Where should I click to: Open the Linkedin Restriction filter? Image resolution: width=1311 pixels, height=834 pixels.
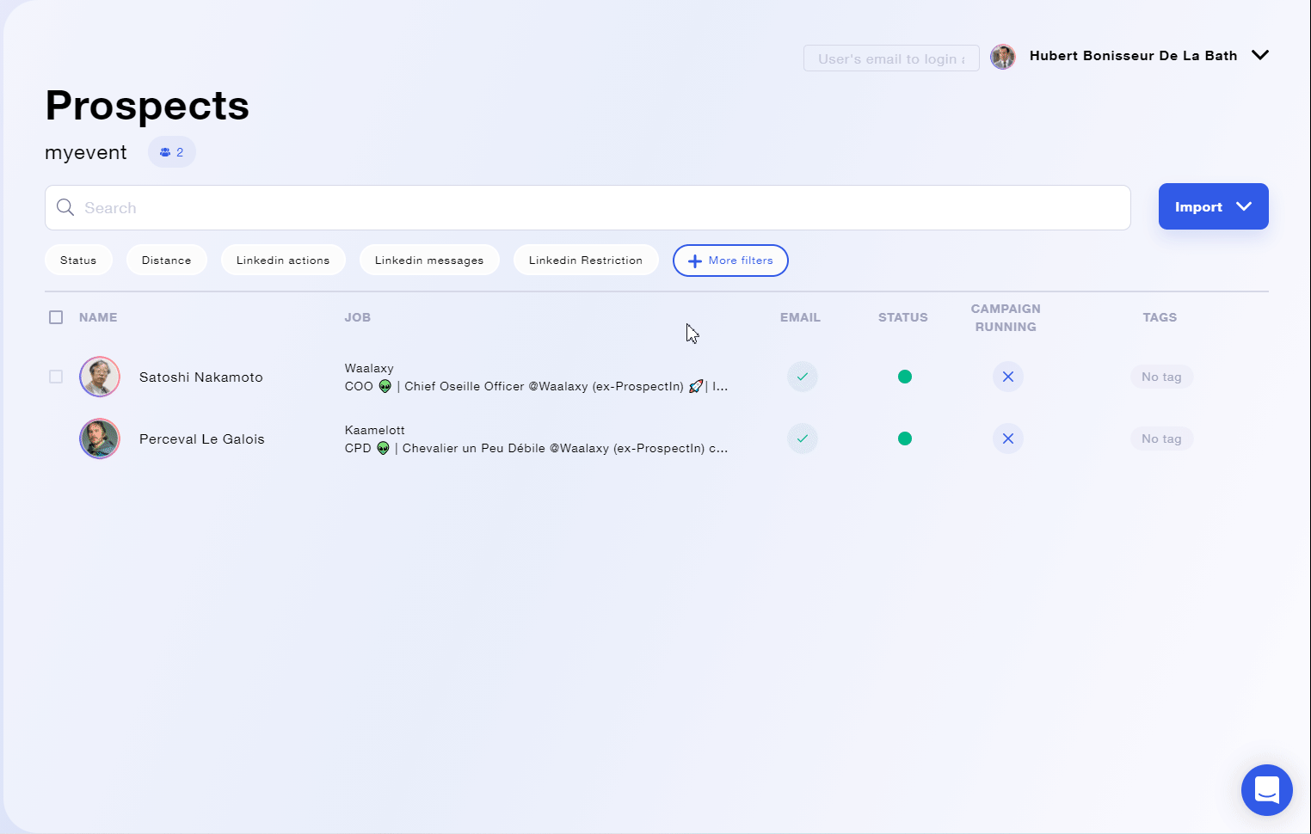coord(585,261)
